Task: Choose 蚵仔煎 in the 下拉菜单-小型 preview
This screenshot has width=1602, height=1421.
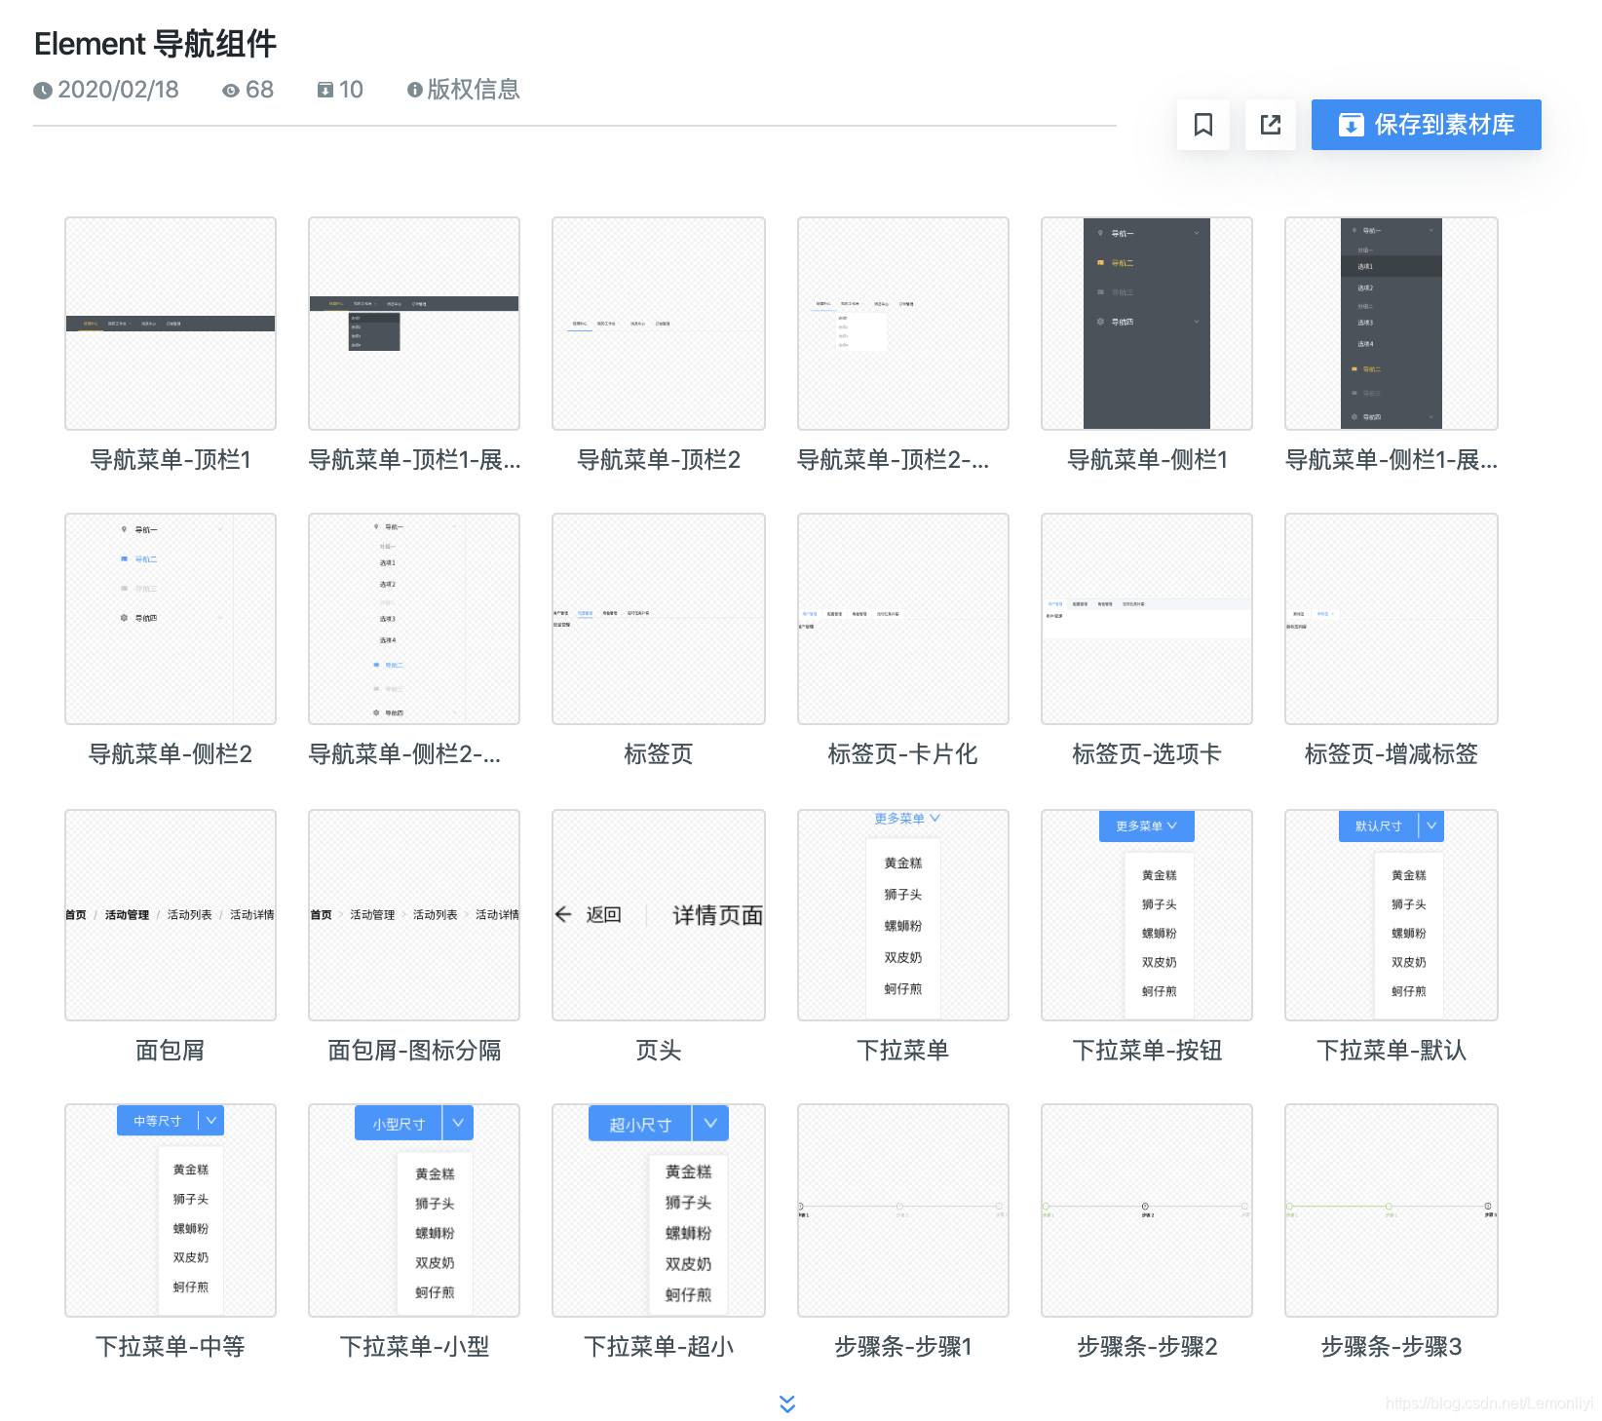Action: click(x=435, y=1292)
